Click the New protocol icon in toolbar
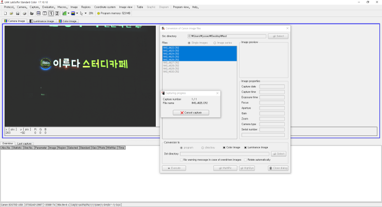Viewport: 382px width, 207px height. [5, 13]
